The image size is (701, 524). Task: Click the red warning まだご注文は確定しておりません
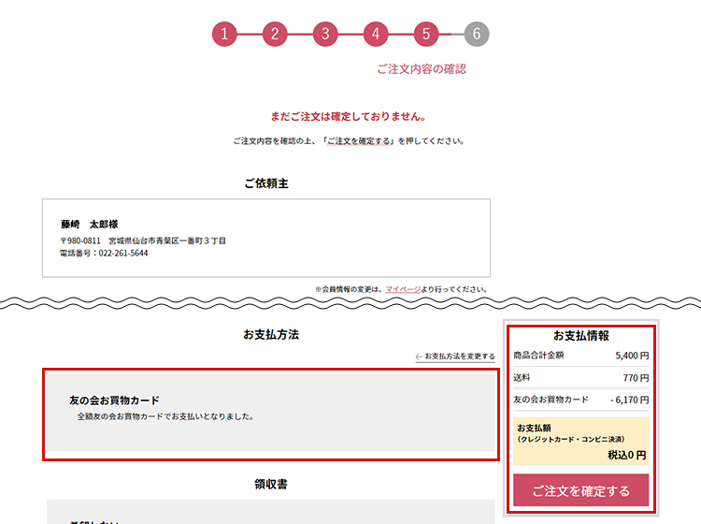tap(349, 117)
